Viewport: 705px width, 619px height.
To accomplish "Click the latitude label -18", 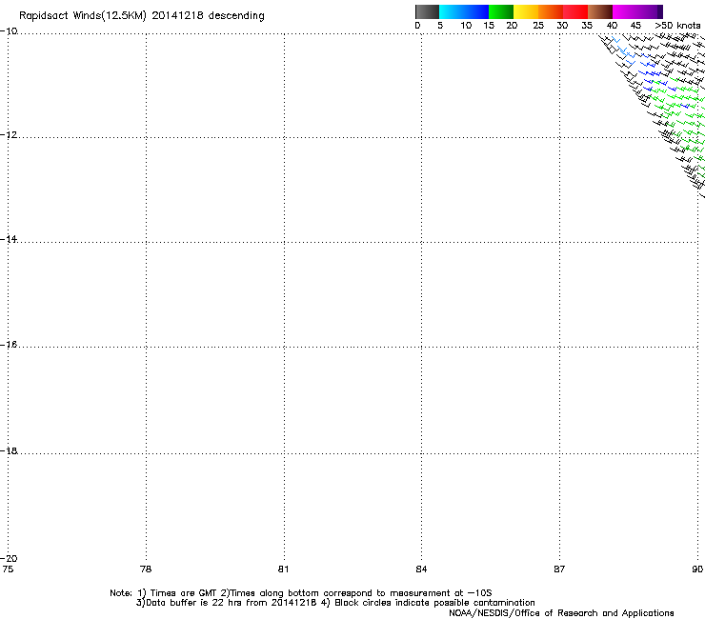I will [9, 450].
